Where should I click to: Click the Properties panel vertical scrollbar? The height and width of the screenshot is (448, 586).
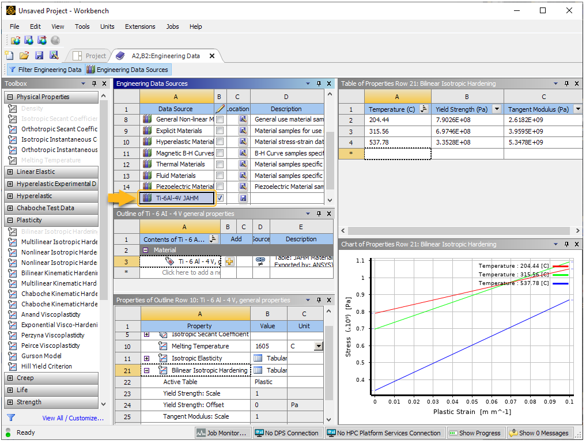[329, 362]
